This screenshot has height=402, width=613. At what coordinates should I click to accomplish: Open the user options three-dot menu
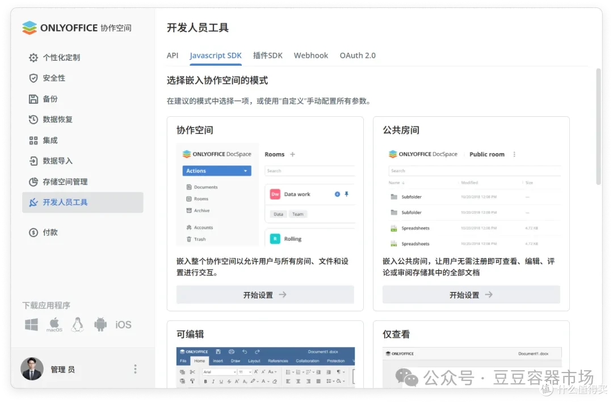(135, 369)
